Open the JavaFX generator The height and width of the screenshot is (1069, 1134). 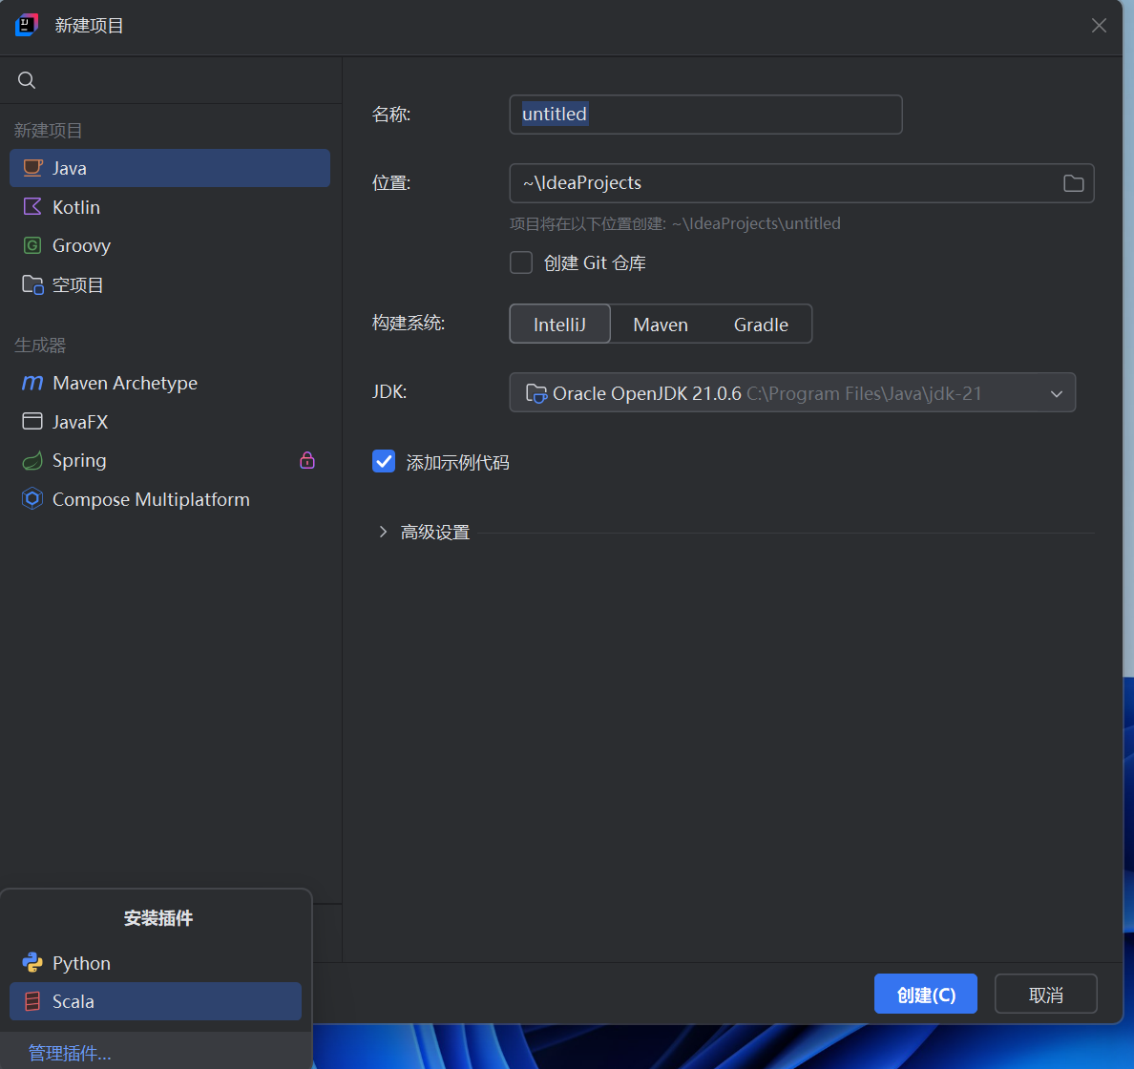[170, 422]
